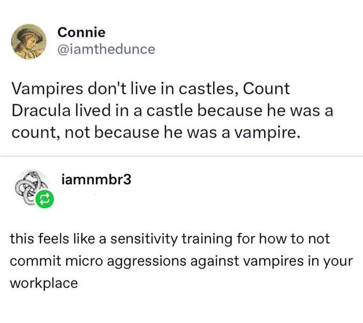Open the iamnmbr3 username
Screen dimensions: 363x323
(96, 180)
